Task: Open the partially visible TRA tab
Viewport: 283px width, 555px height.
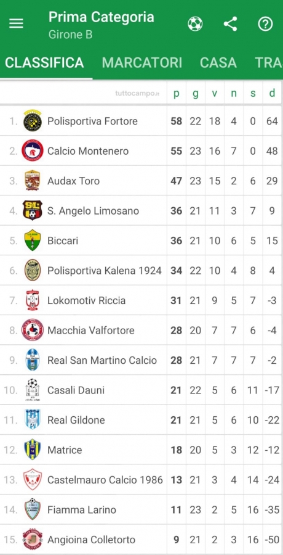Action: point(268,63)
